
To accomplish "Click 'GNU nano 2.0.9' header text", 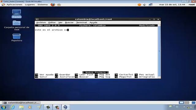I will point(49,25).
